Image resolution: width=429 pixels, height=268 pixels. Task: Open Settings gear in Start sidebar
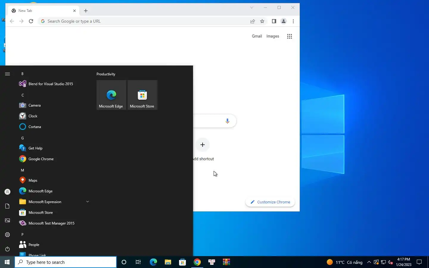pyautogui.click(x=7, y=235)
